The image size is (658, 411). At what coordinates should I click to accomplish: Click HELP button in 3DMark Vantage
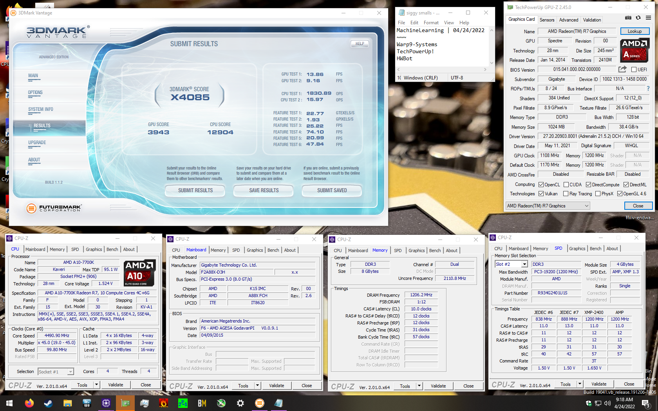(x=360, y=44)
